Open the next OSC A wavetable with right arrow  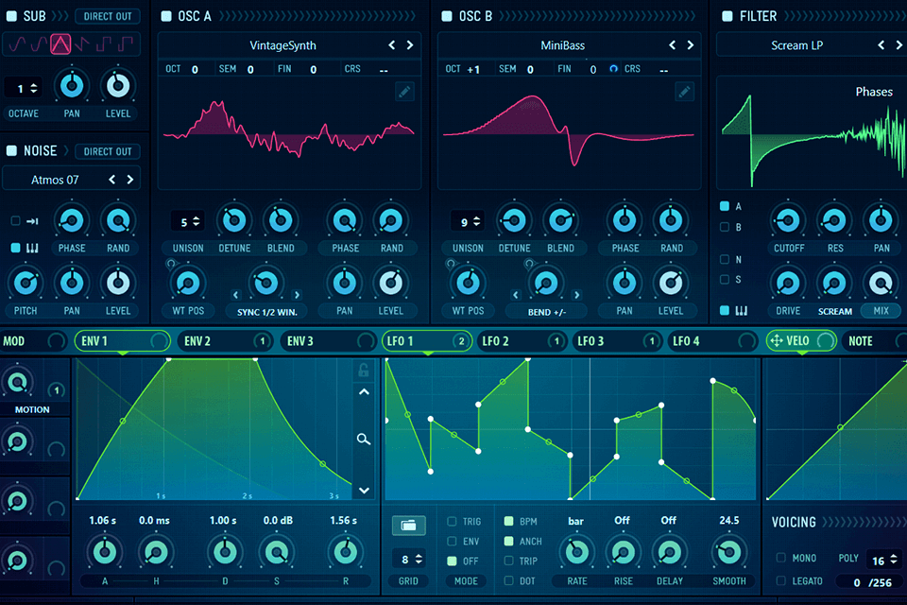pos(409,44)
